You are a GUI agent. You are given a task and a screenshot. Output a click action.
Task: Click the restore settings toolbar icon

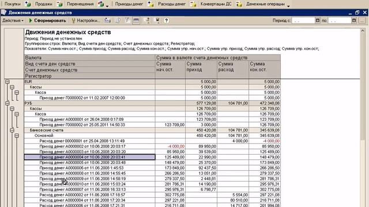point(147,21)
